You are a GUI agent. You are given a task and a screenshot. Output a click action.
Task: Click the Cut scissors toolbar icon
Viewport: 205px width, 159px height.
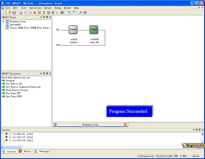21,12
